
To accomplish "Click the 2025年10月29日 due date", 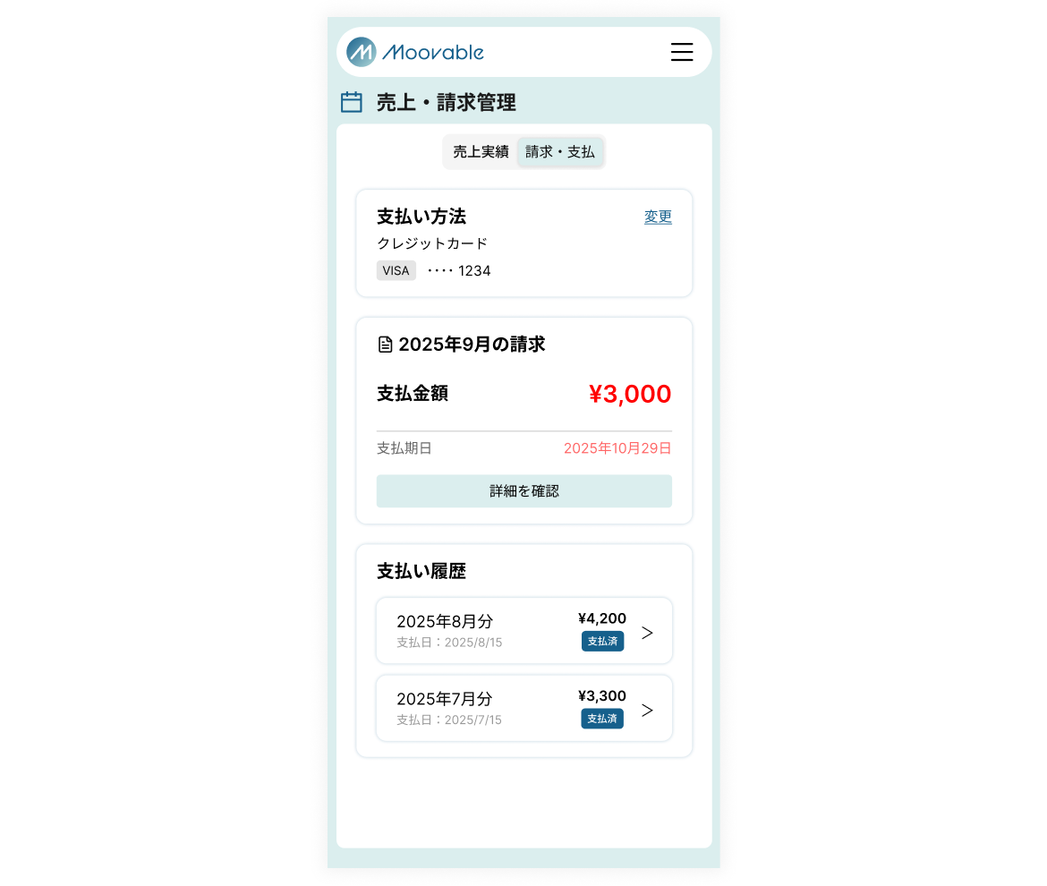I will tap(617, 448).
